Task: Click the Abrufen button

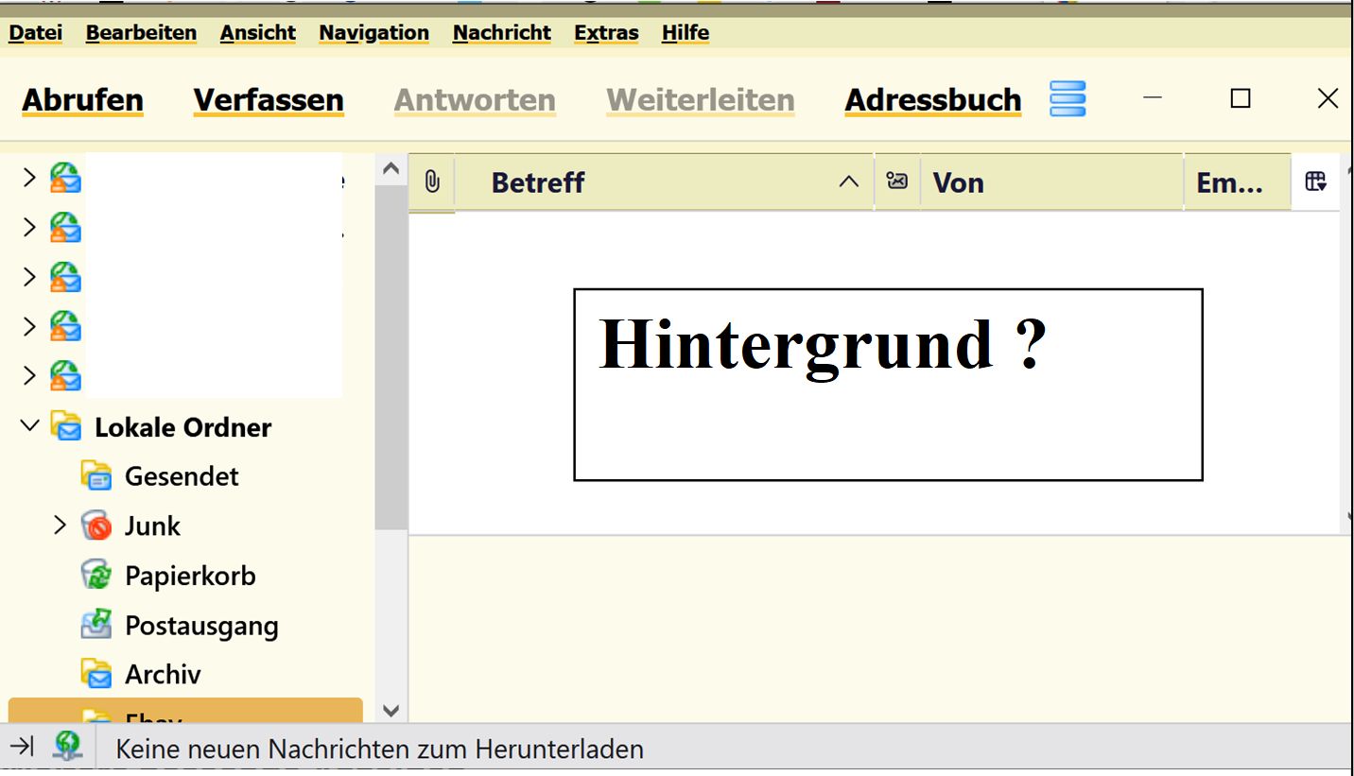Action: click(x=82, y=100)
